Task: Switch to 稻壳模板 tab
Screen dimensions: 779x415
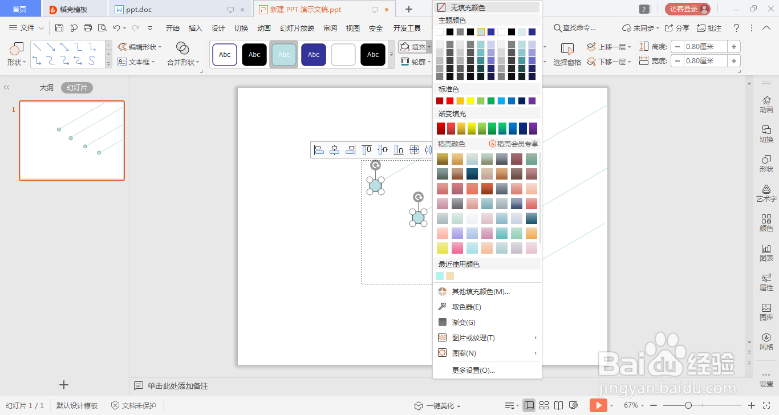Action: pyautogui.click(x=75, y=9)
